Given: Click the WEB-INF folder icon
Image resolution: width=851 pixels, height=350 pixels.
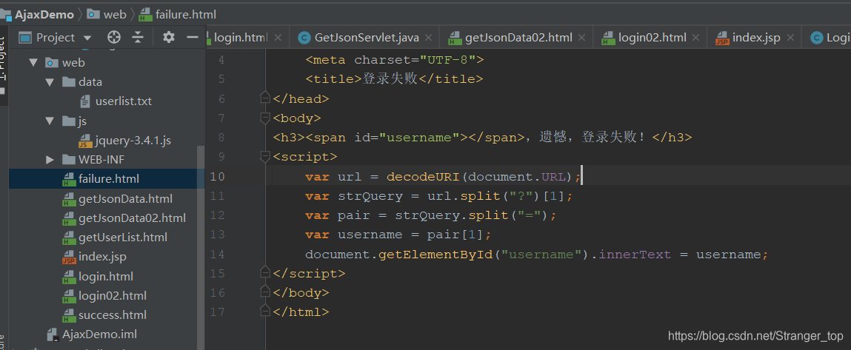Looking at the screenshot, I should (x=68, y=160).
